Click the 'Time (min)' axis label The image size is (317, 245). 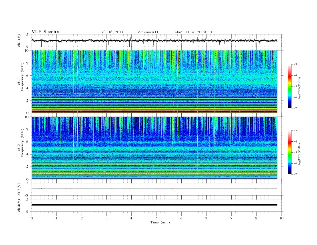pos(160,222)
